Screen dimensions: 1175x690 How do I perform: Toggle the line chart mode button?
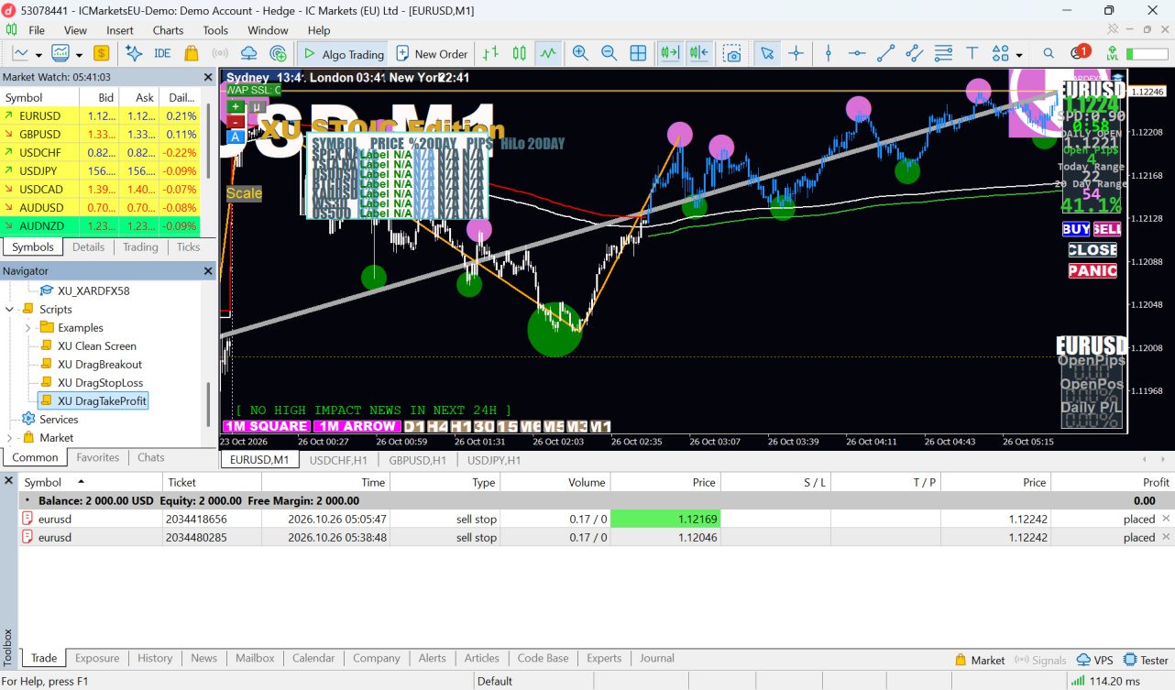(548, 53)
